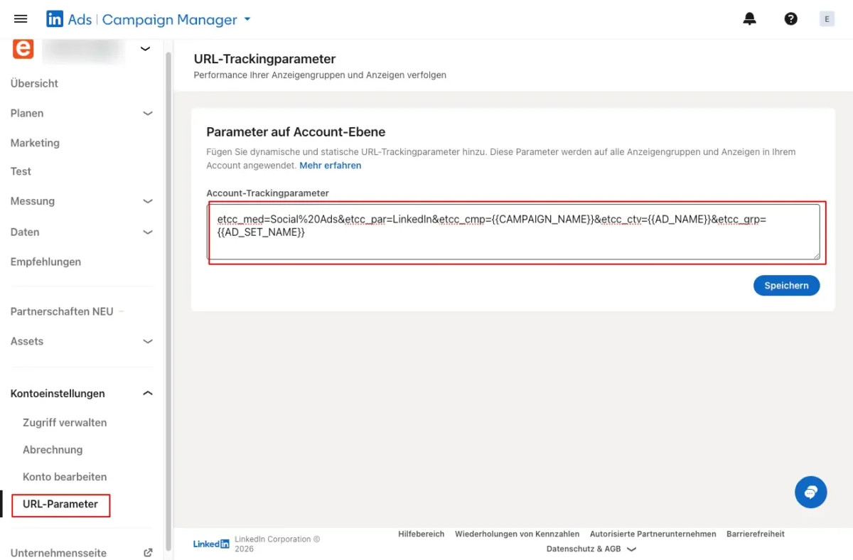Expand Datenschutz & AGB footer menu
This screenshot has height=560, width=853.
point(631,549)
